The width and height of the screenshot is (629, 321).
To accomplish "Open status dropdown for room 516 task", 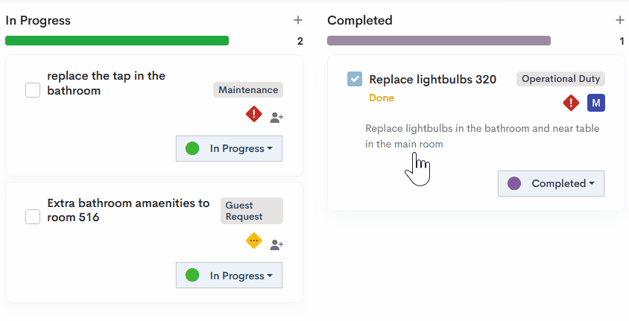I will point(229,276).
